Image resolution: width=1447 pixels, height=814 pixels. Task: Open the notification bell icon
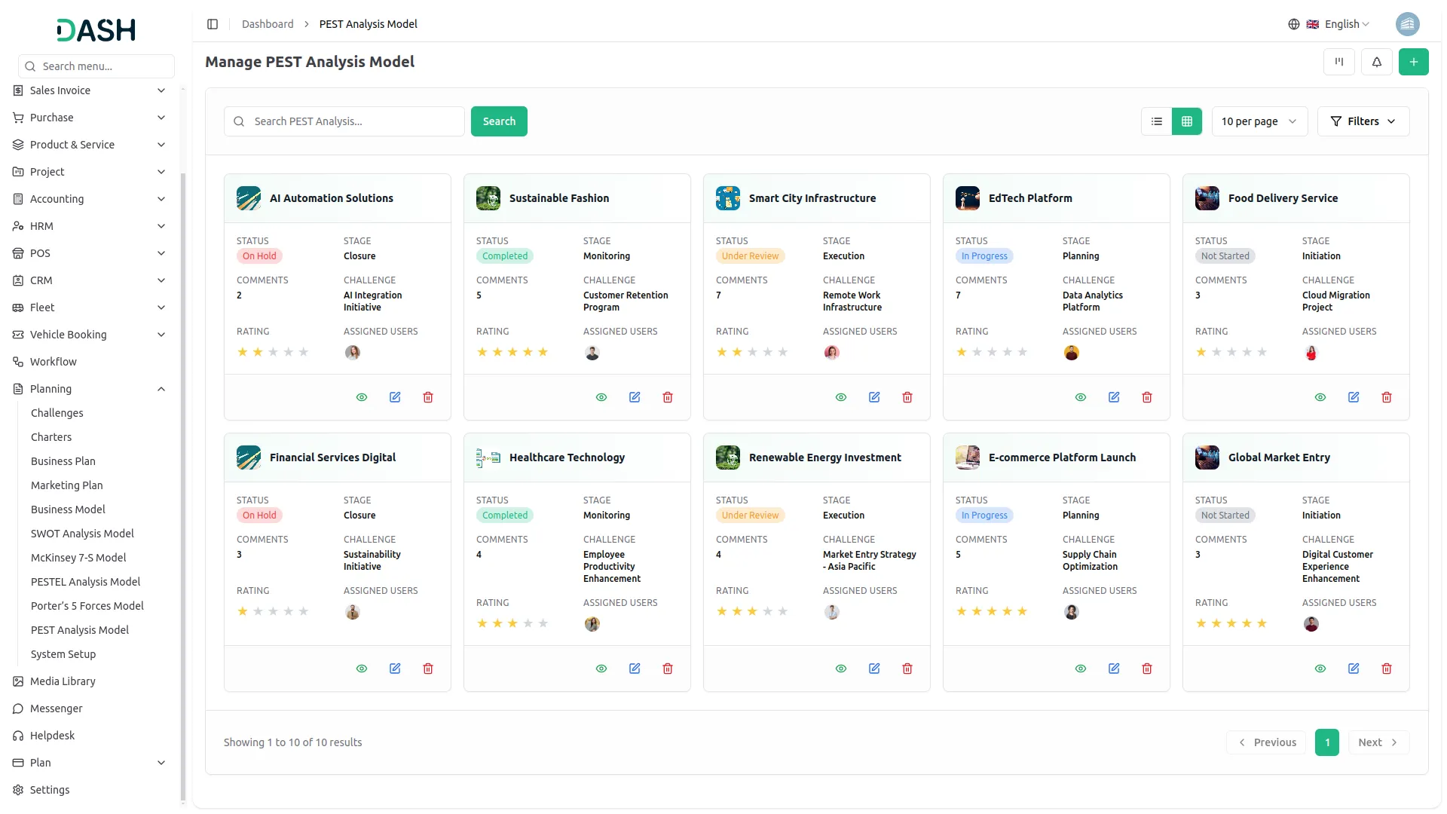tap(1376, 62)
